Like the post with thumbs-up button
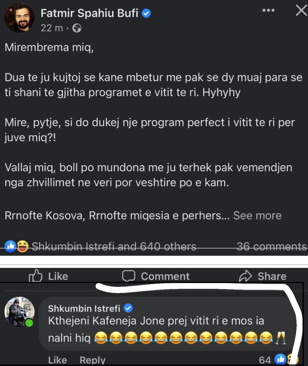This screenshot has height=366, width=308. [49, 276]
